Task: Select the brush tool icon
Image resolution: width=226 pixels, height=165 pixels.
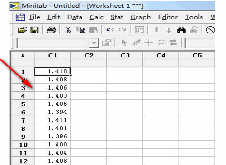Action: 136,43
